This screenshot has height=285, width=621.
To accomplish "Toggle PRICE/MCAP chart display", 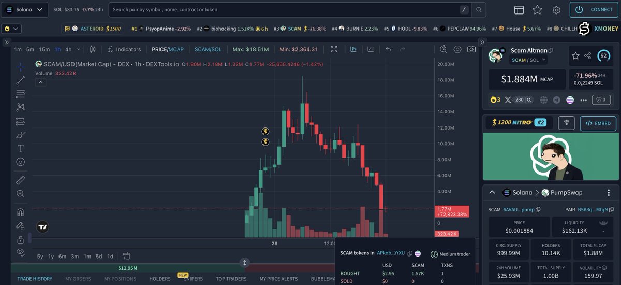I will [168, 49].
